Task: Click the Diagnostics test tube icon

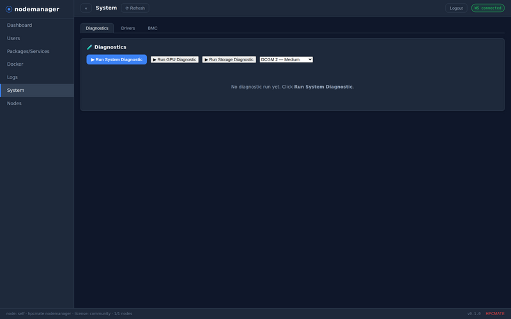Action: point(89,47)
